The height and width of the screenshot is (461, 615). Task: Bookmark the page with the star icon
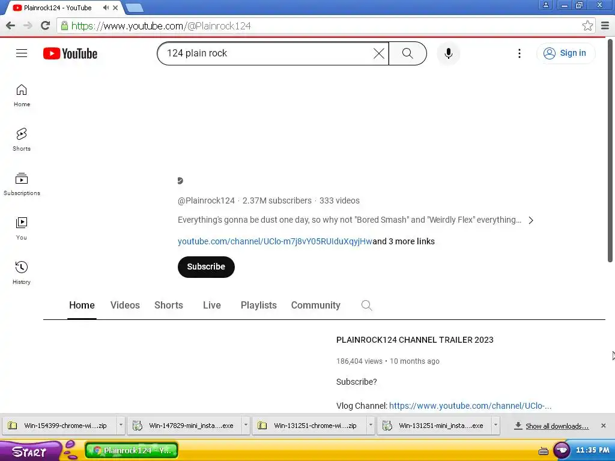pyautogui.click(x=587, y=26)
